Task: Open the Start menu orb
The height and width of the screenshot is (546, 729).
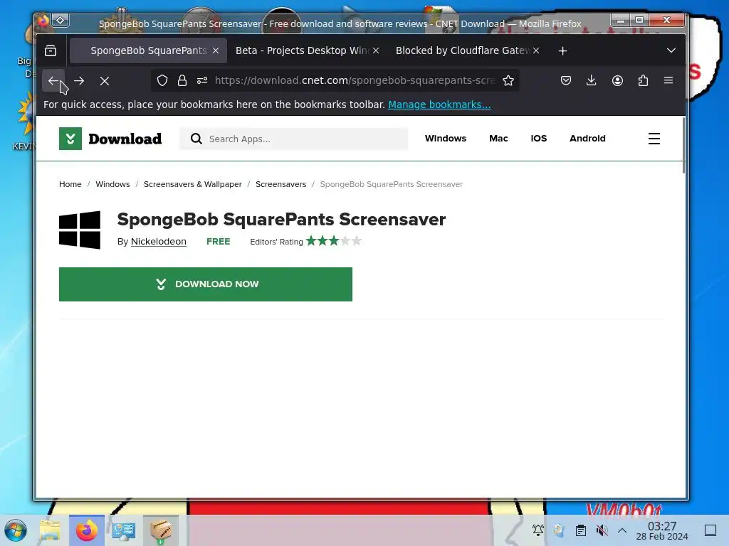Action: coord(16,530)
